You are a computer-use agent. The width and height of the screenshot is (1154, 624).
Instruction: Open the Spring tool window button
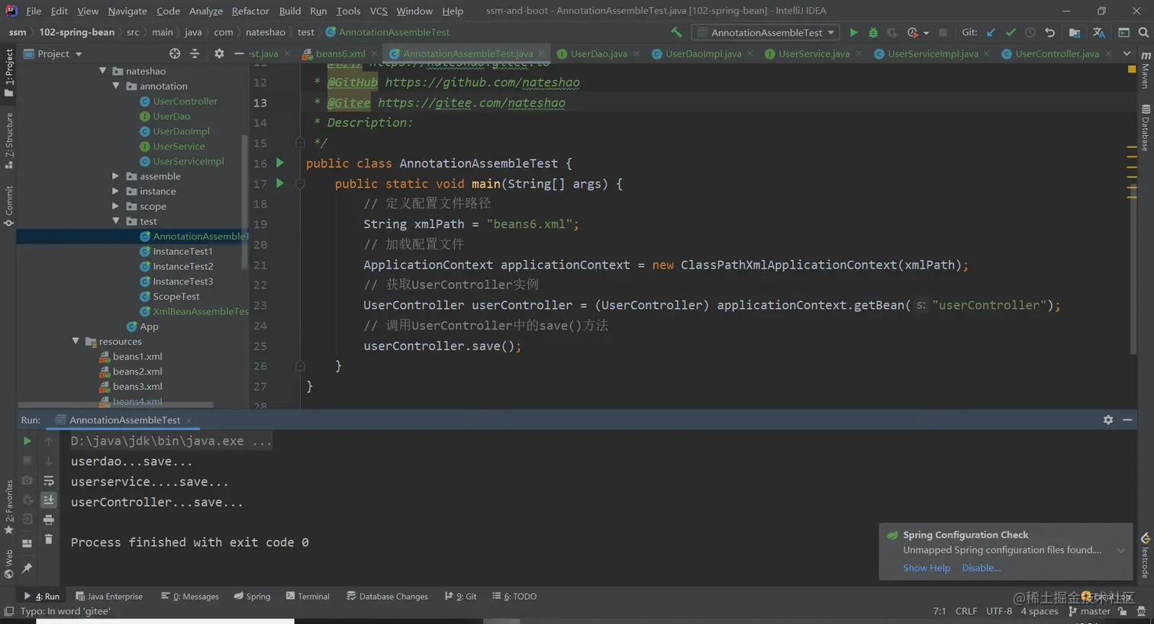pyautogui.click(x=252, y=597)
